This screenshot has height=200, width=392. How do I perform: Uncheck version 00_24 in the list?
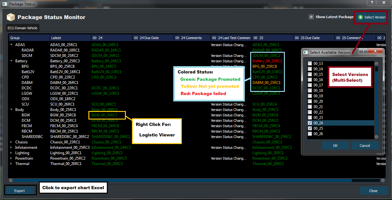(x=310, y=123)
